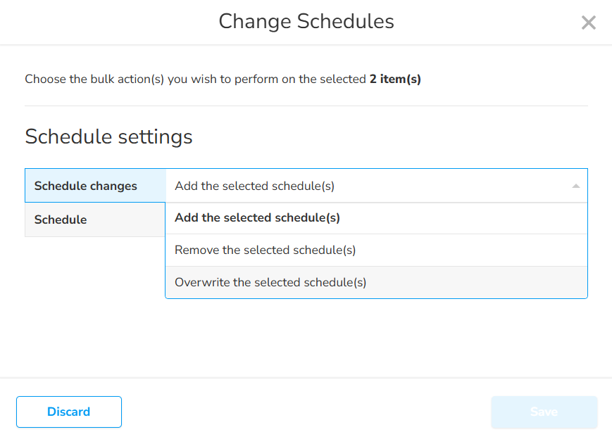Click the Discard button

click(69, 412)
